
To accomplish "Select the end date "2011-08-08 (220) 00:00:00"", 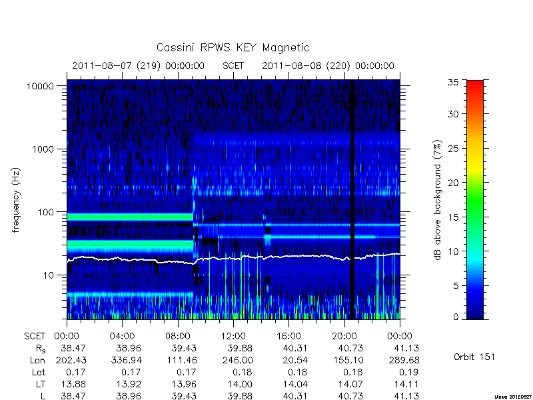I will click(328, 65).
